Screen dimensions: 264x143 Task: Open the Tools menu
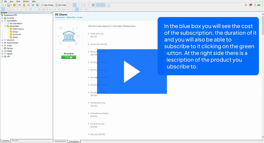click(x=18, y=1)
